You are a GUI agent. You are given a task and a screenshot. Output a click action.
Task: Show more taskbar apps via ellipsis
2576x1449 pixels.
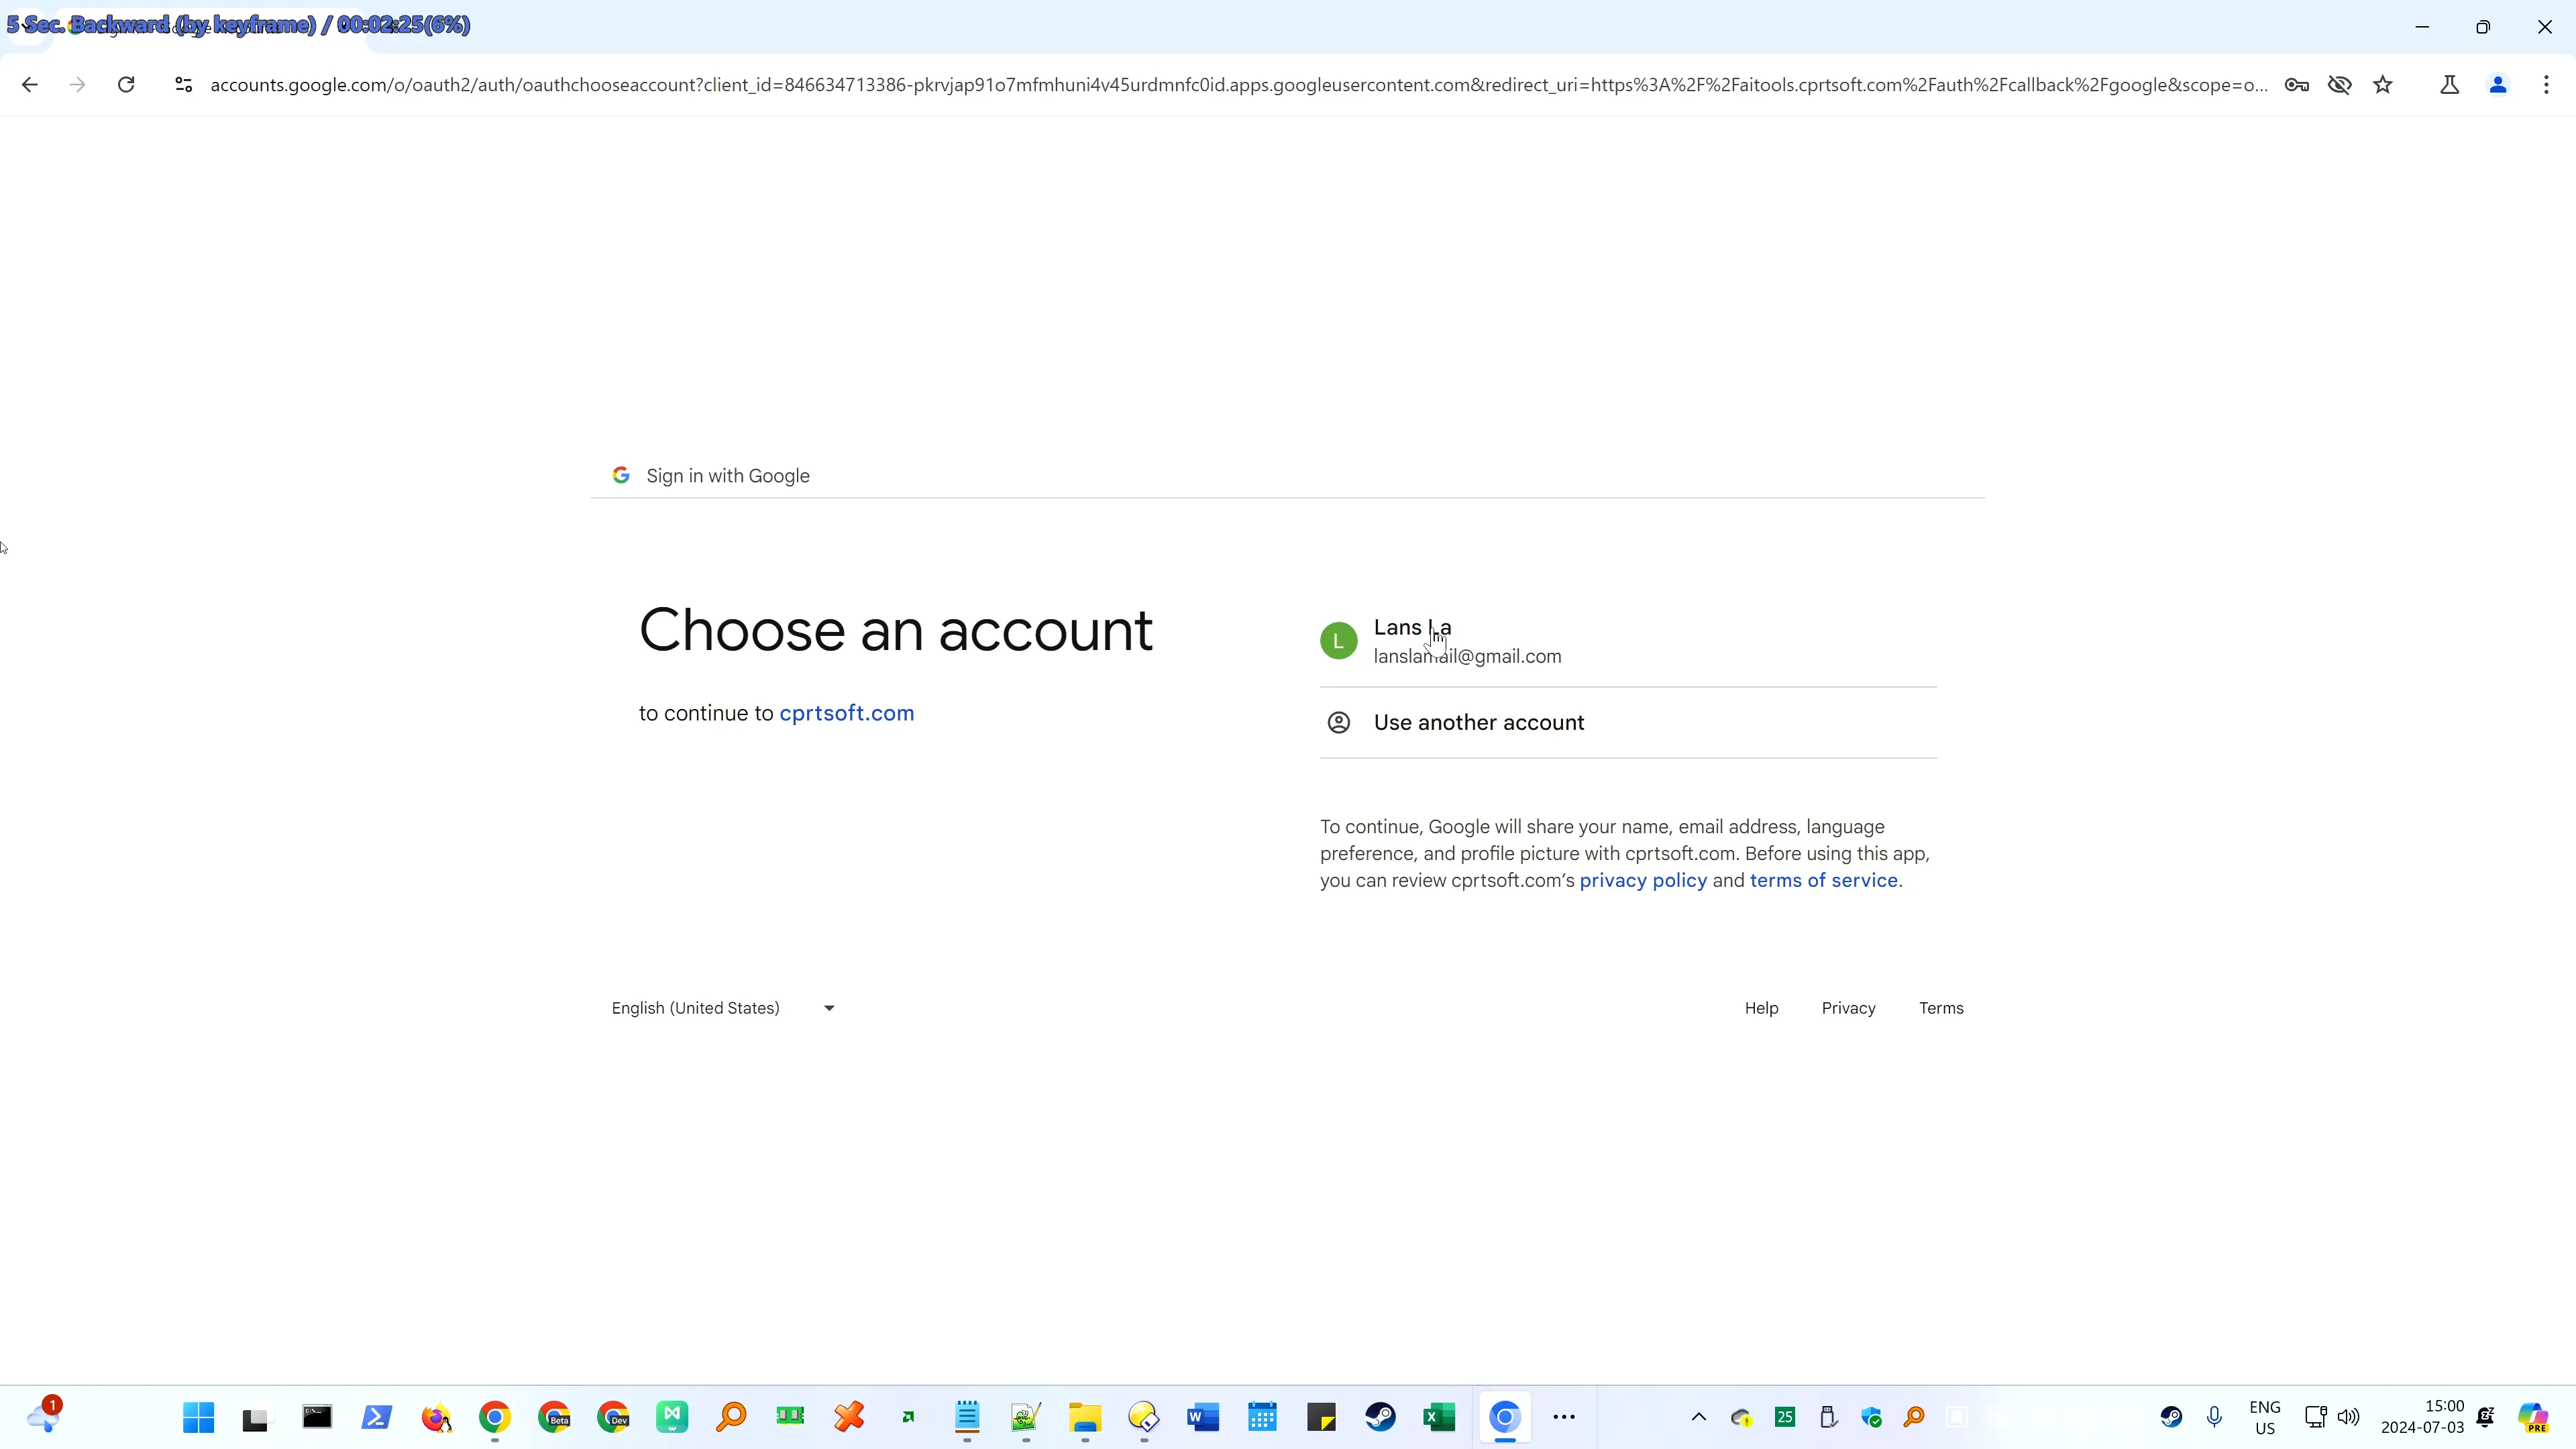(1564, 1417)
